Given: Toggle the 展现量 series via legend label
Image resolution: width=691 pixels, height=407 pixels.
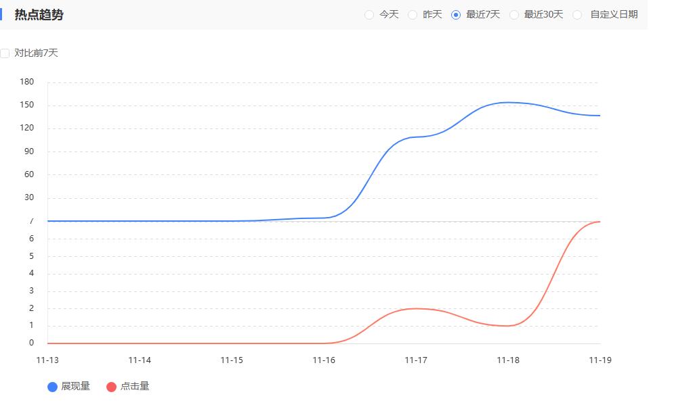Looking at the screenshot, I should [x=75, y=387].
